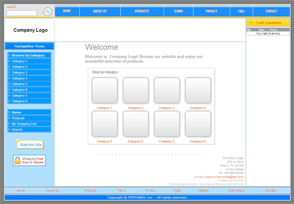Image resolution: width=294 pixels, height=204 pixels.
Task: Open the Category 7 thumbnail tile
Action: tap(167, 123)
